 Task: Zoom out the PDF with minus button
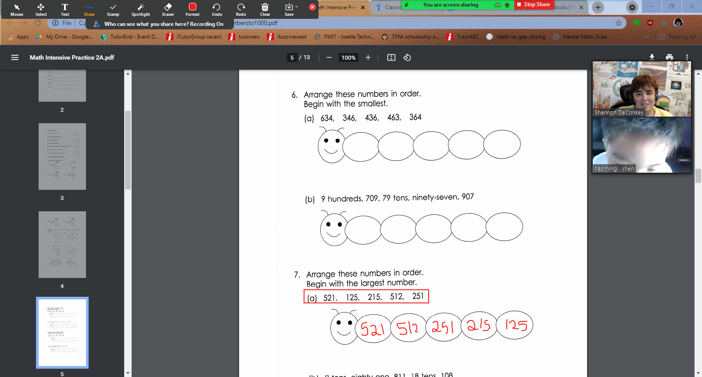pyautogui.click(x=329, y=57)
